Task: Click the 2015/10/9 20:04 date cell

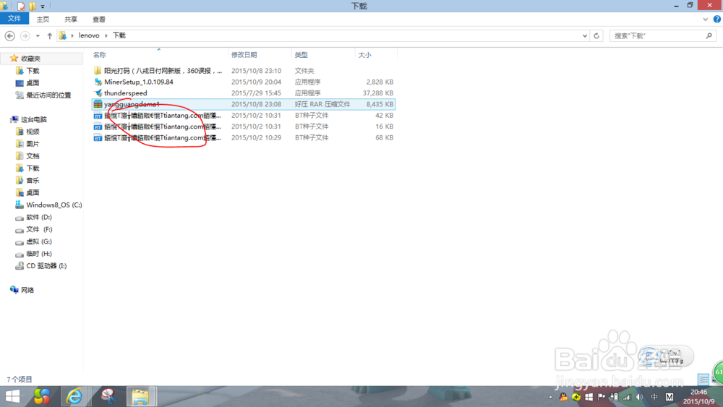Action: (x=256, y=82)
